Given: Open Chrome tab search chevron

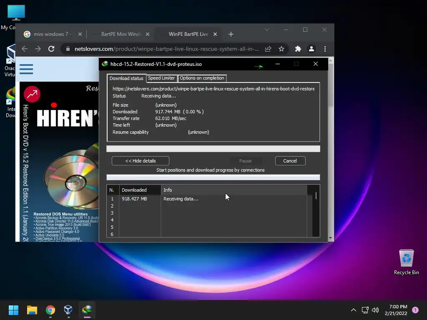Looking at the screenshot, I should click(267, 30).
